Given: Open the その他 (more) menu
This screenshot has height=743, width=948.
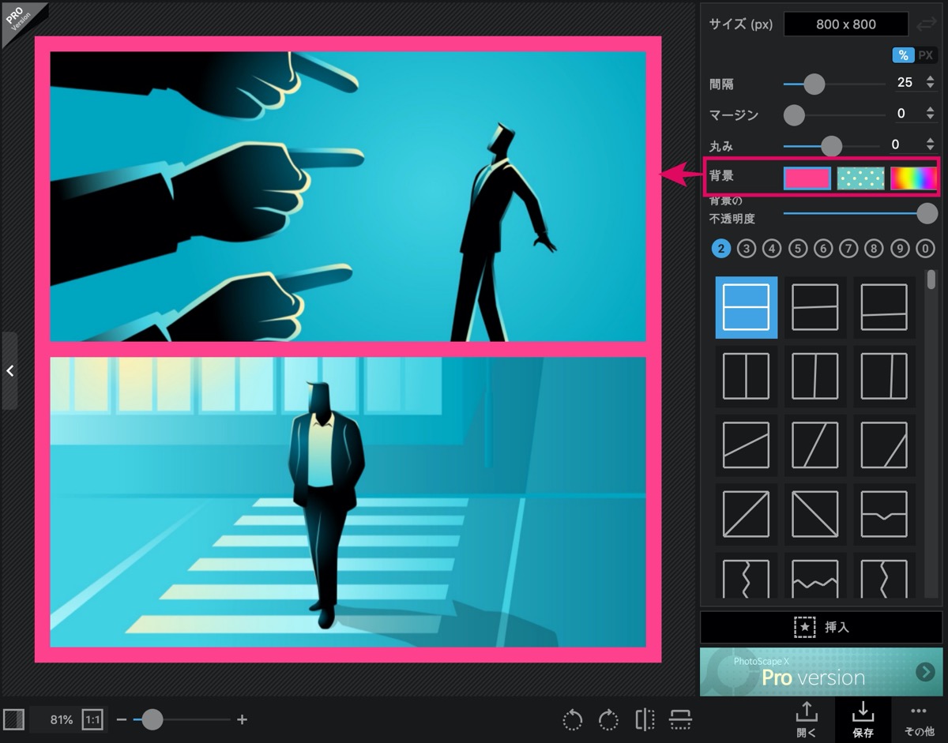Looking at the screenshot, I should (919, 719).
